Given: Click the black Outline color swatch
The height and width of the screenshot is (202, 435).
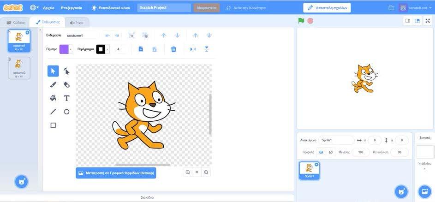Looking at the screenshot, I should point(101,49).
